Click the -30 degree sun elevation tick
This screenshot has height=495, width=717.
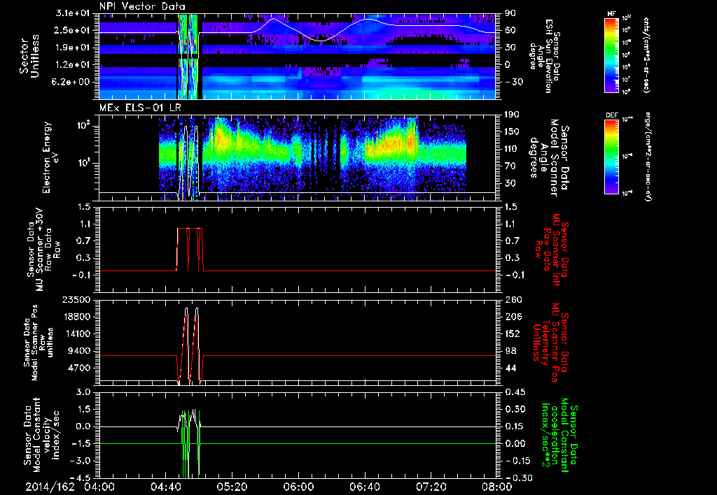(x=513, y=81)
